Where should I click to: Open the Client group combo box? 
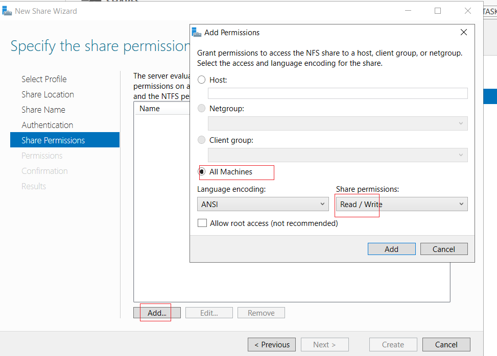338,155
